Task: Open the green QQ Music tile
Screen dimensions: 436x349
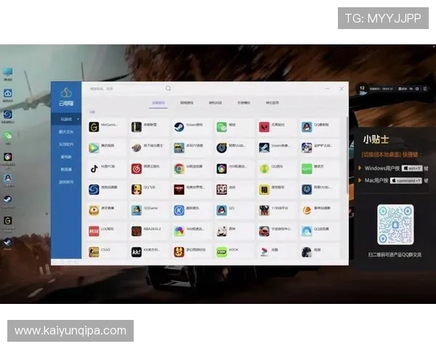Action: pyautogui.click(x=277, y=169)
